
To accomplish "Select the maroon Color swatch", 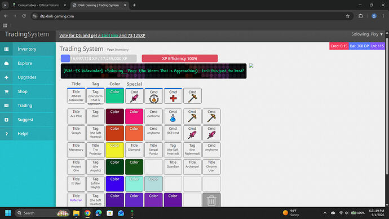I will tap(115, 116).
